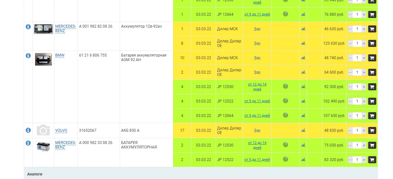The image size is (393, 179).
Task: Click quantity field in the 76 880 руб. row
Action: click(x=357, y=14)
